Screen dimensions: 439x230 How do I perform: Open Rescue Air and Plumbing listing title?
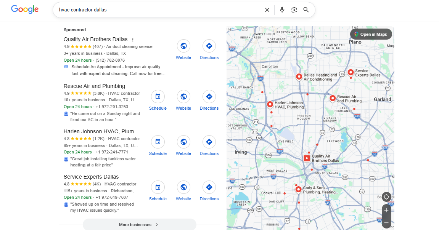coord(94,86)
